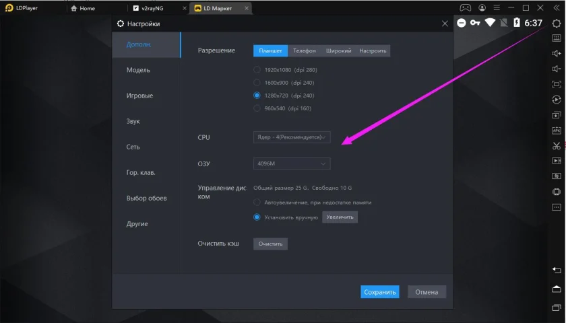Click the Android recent apps icon

(x=557, y=308)
